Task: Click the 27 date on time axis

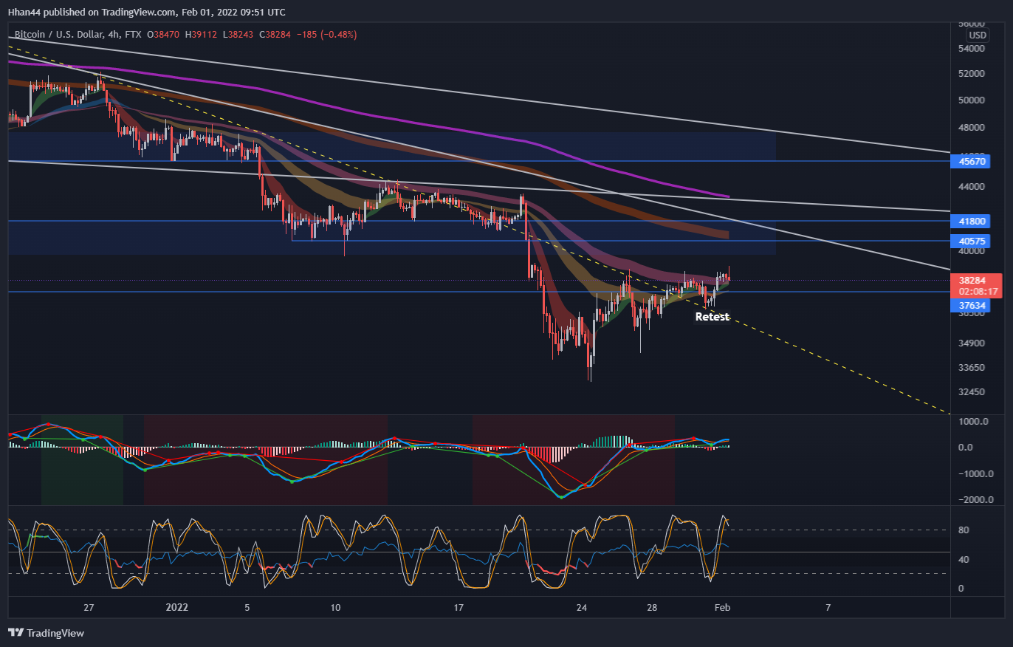Action: (x=89, y=608)
